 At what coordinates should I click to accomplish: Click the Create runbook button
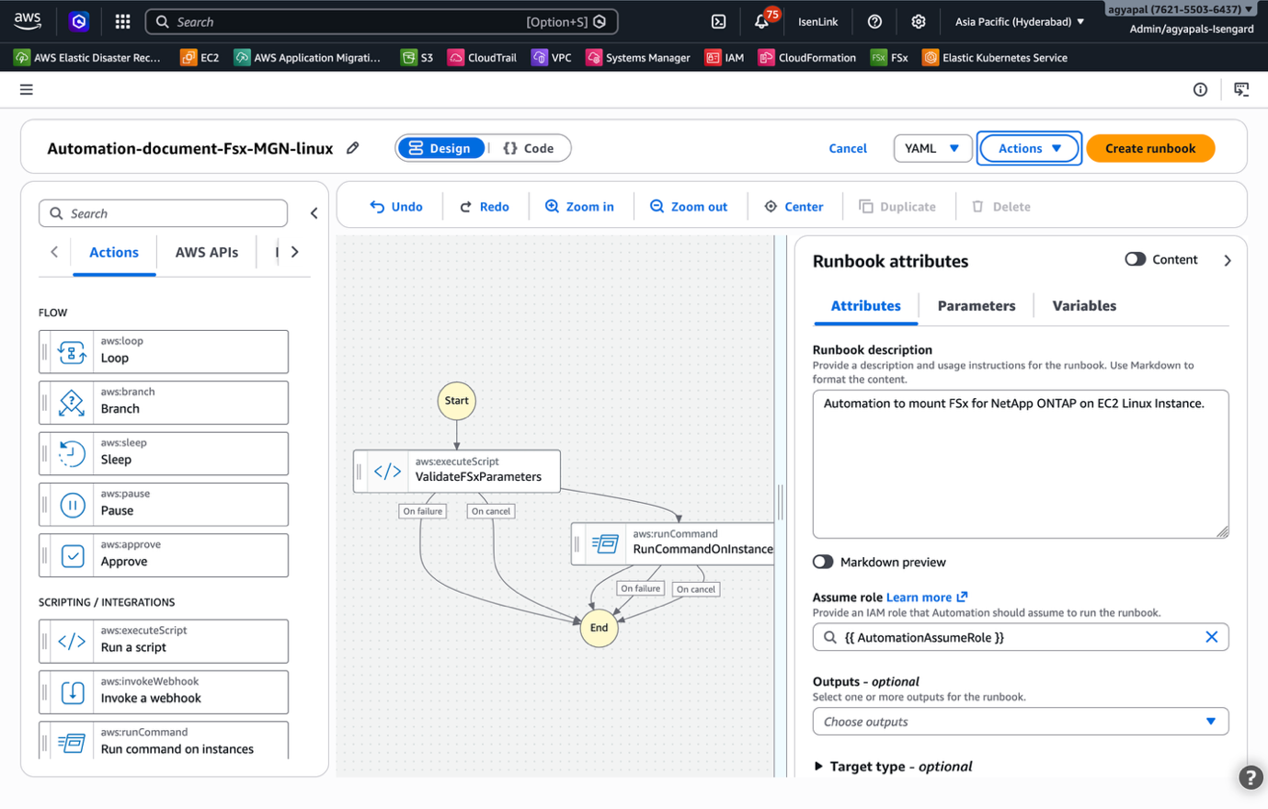click(1150, 148)
